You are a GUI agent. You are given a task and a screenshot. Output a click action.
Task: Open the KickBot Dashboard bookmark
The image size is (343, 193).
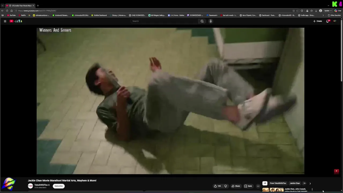[x=99, y=15]
